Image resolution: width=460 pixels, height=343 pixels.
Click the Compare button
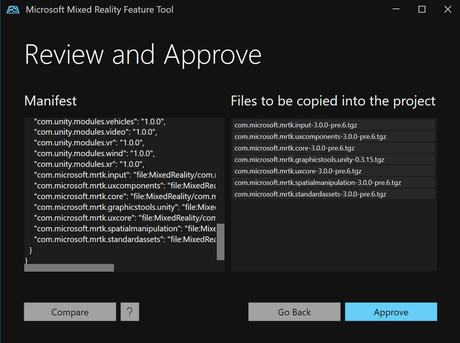[70, 312]
